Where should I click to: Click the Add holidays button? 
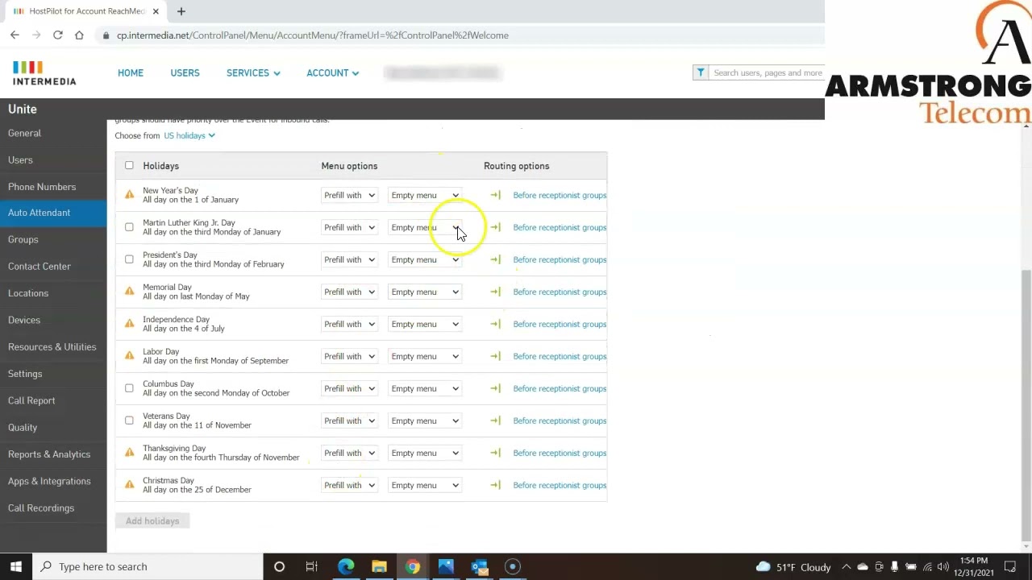[x=152, y=521]
